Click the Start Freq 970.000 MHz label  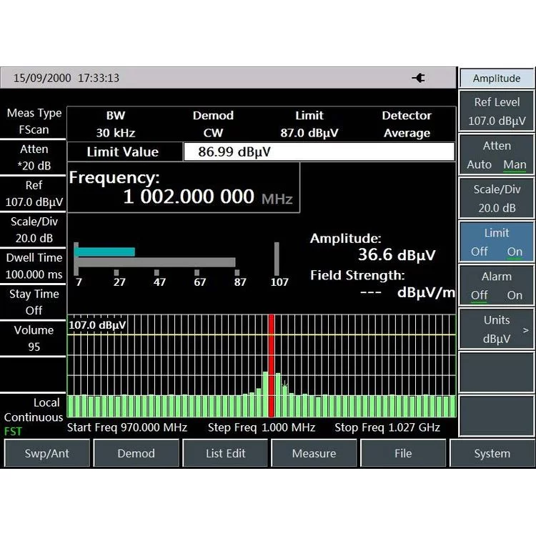126,427
